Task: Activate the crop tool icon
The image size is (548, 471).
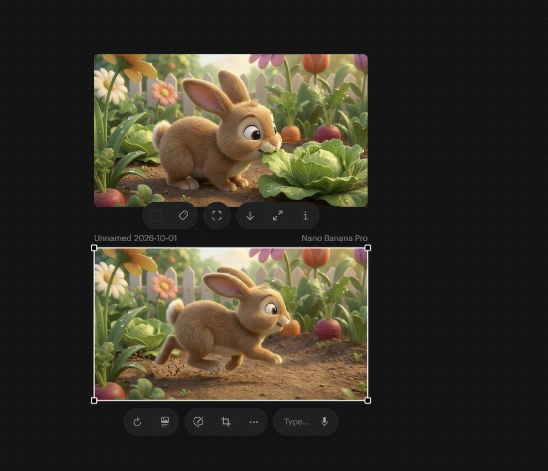Action: point(226,422)
